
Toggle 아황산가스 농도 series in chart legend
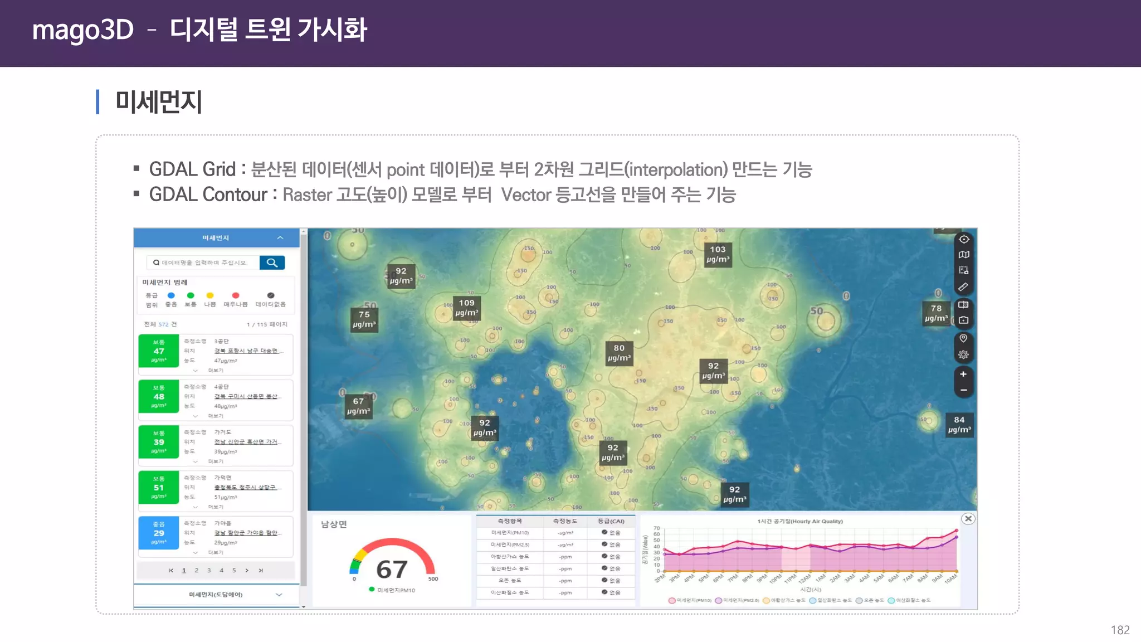click(x=784, y=601)
